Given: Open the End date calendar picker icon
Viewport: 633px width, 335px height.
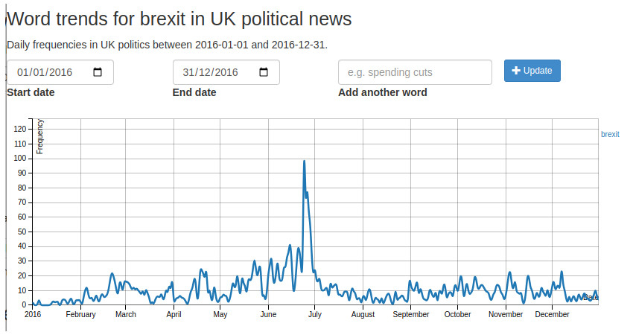Looking at the screenshot, I should 264,72.
